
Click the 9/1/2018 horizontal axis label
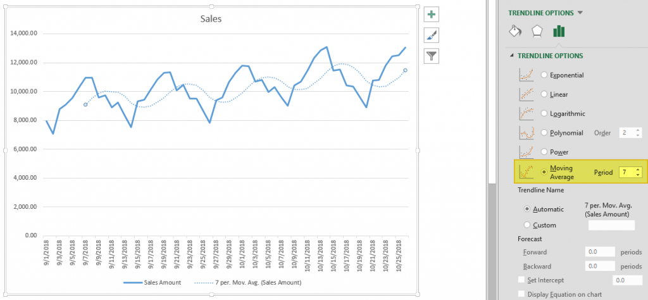pyautogui.click(x=46, y=253)
